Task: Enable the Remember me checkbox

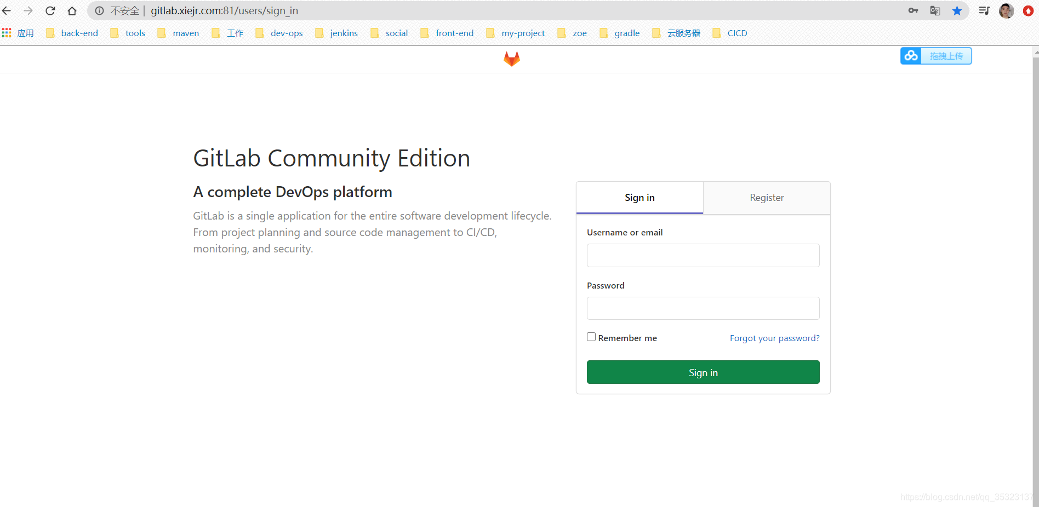Action: pyautogui.click(x=591, y=337)
